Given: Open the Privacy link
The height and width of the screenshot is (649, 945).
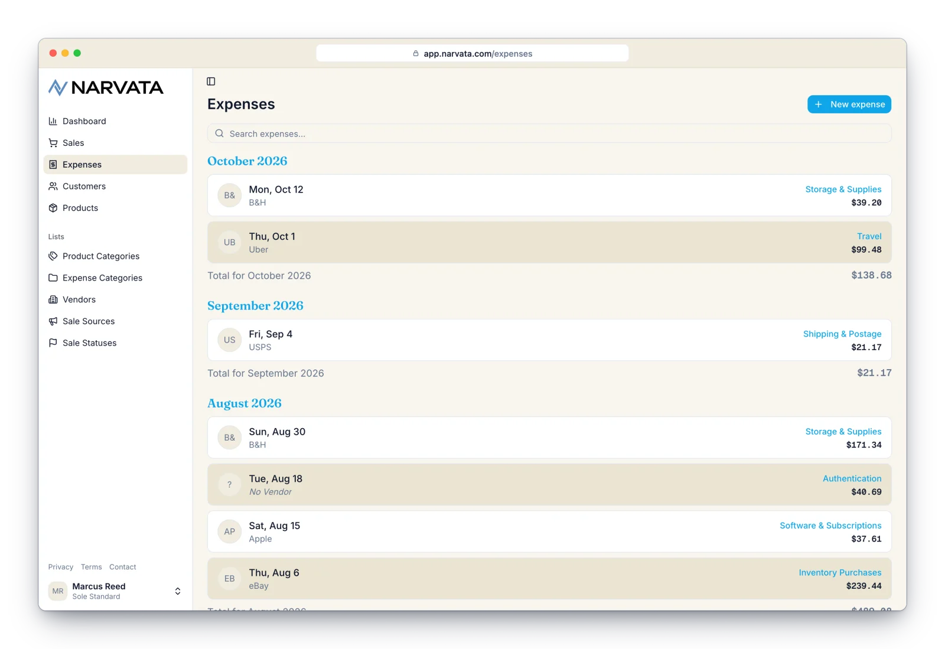Looking at the screenshot, I should pyautogui.click(x=61, y=567).
